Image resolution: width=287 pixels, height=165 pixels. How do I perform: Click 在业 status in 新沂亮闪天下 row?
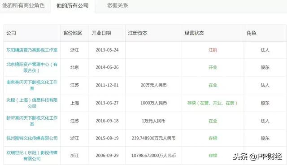coord(213,121)
